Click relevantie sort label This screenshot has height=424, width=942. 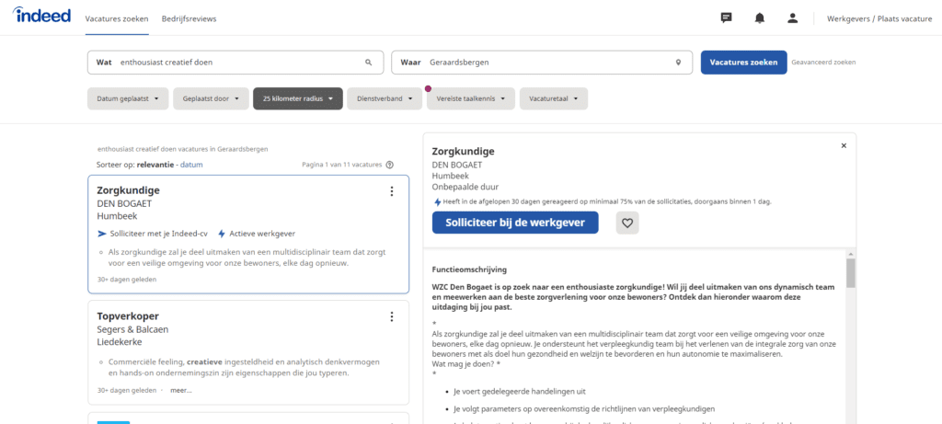155,165
